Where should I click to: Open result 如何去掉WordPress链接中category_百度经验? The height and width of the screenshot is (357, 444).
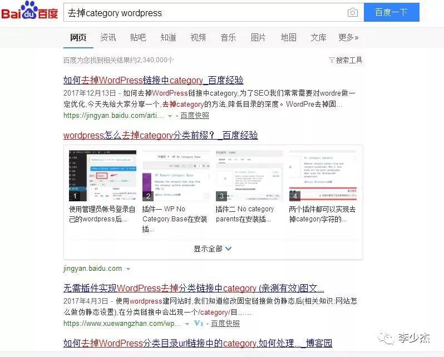pyautogui.click(x=153, y=81)
